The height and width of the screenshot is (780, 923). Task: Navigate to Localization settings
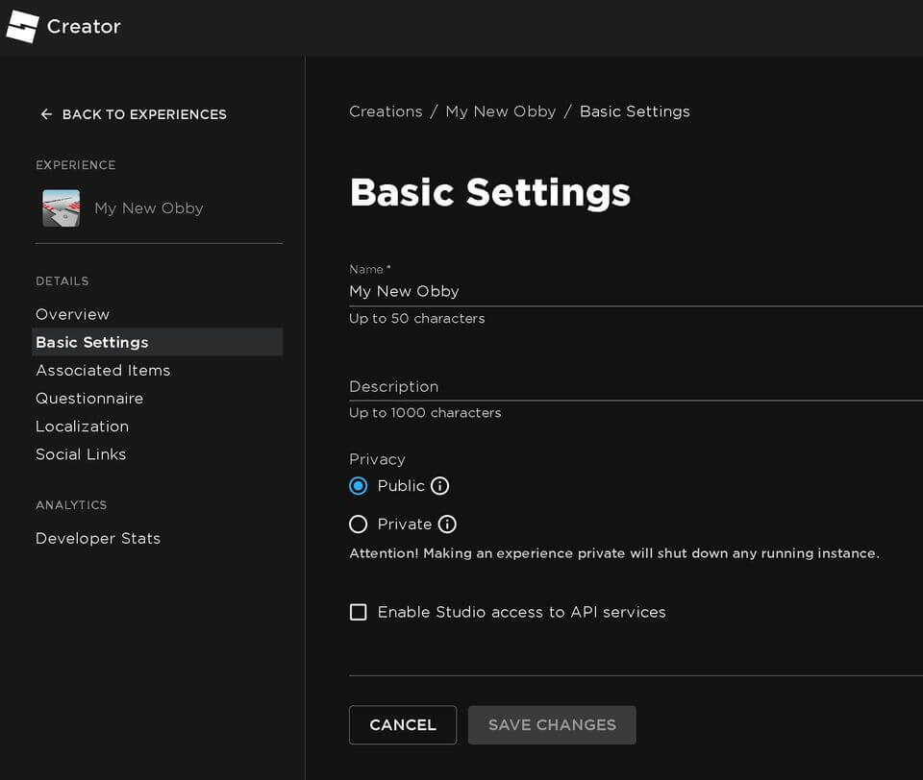[82, 426]
